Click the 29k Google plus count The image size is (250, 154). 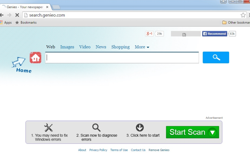click(159, 34)
